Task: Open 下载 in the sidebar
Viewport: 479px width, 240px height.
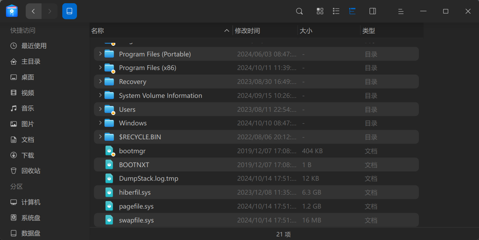Action: point(22,155)
